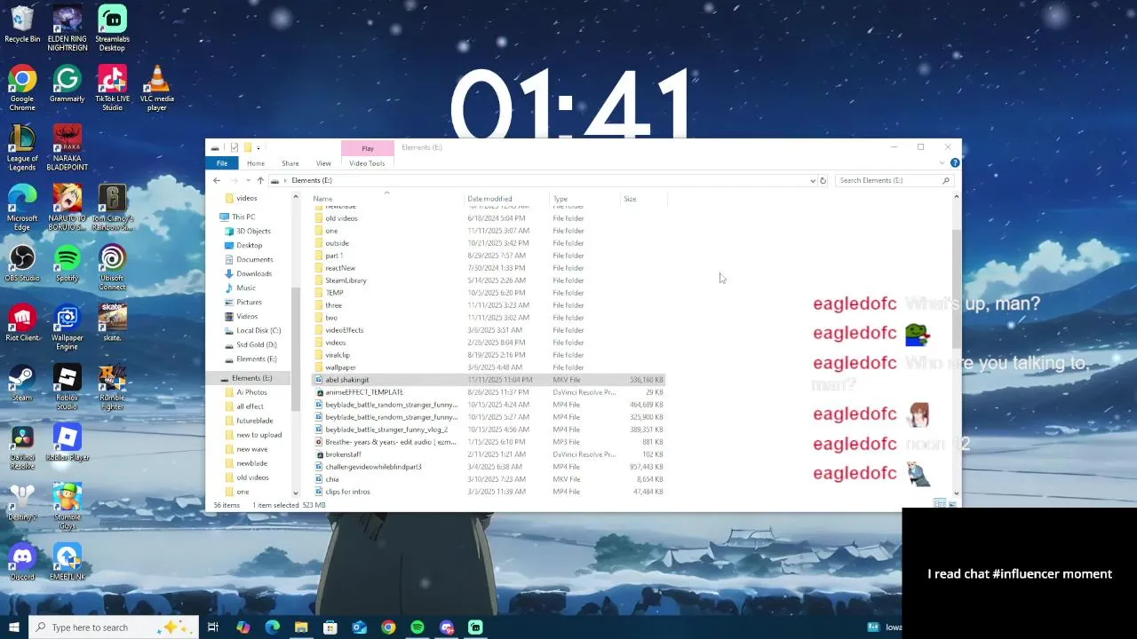Open Outlook taskbar icon

(x=359, y=627)
